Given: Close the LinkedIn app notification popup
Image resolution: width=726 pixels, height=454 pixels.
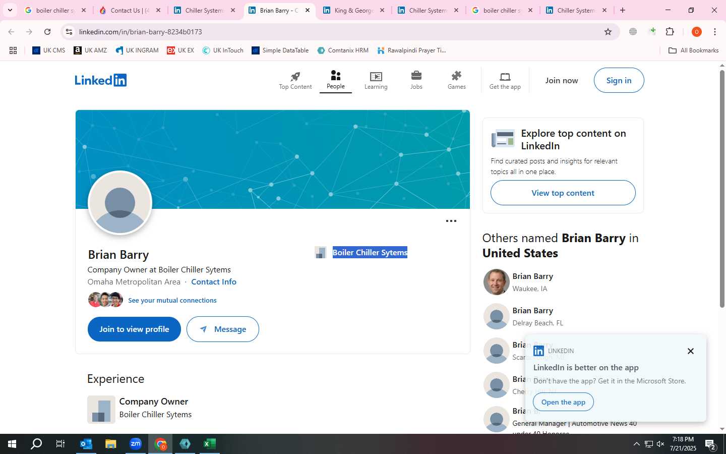Looking at the screenshot, I should (691, 351).
